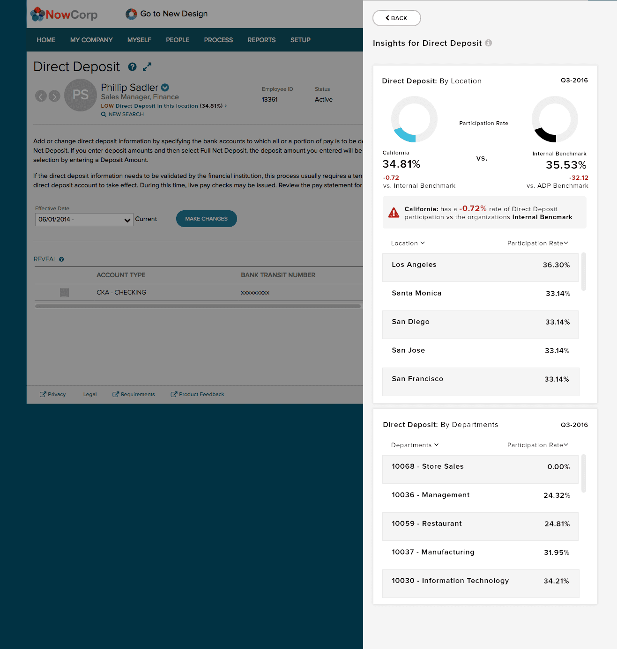Click the Go to New Design icon
The width and height of the screenshot is (617, 649).
(131, 14)
